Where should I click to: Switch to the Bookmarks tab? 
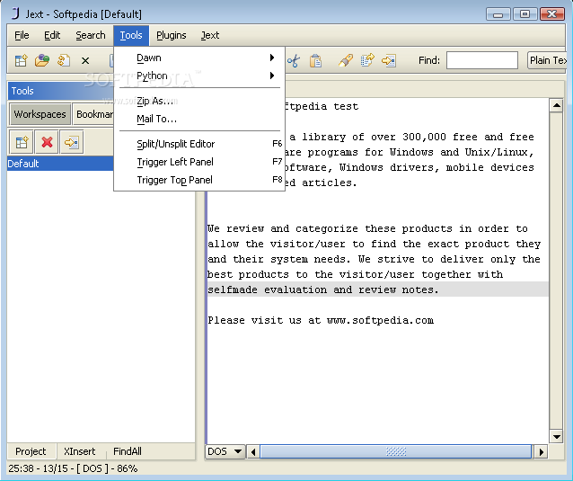pos(93,114)
